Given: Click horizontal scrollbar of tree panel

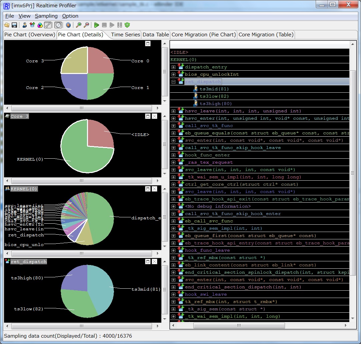Looking at the screenshot, I should click(239, 325).
